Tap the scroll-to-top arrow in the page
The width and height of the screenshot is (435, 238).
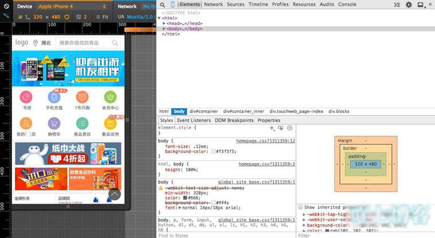coord(114,195)
